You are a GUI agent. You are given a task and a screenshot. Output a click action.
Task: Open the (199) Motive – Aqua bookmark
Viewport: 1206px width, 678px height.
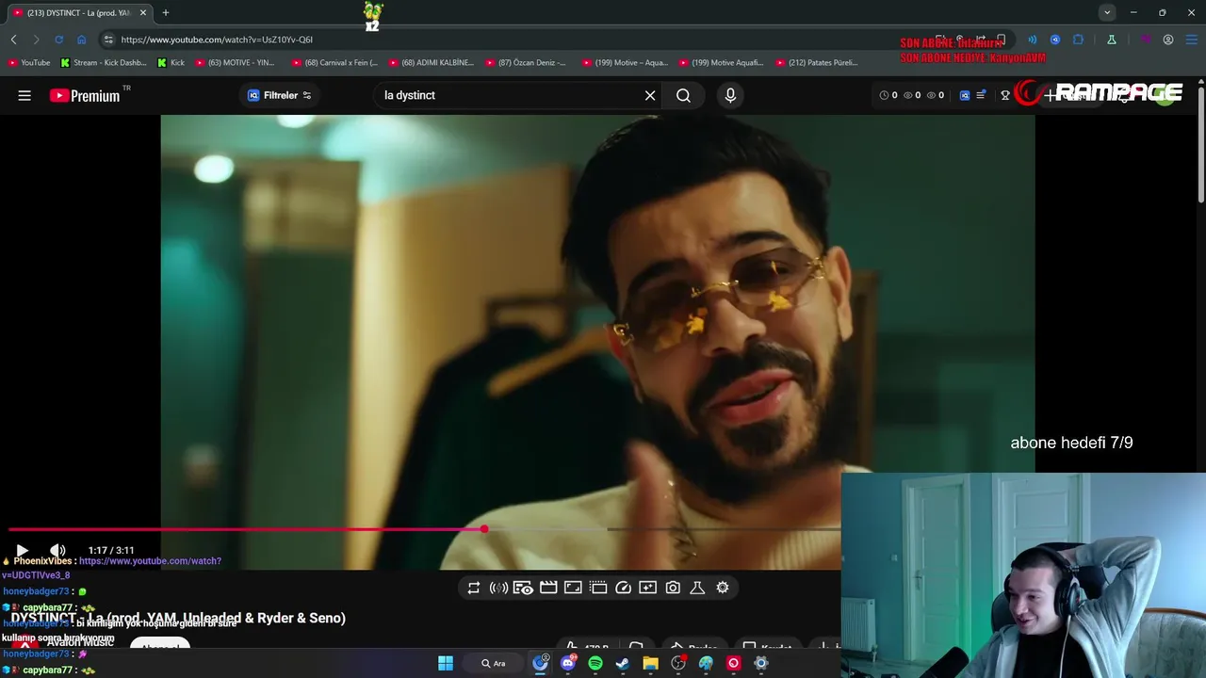pyautogui.click(x=625, y=63)
